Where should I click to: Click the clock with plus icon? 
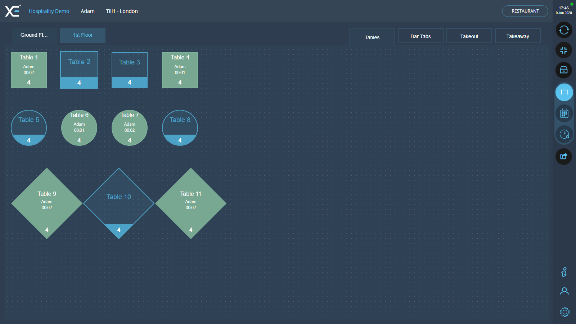[x=564, y=135]
